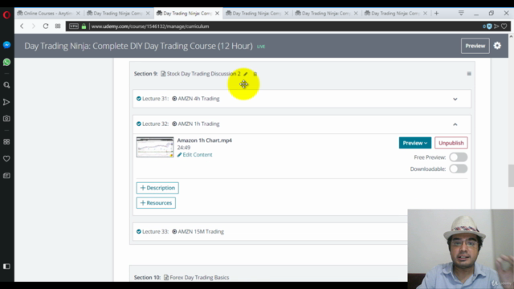Screen dimensions: 514x289
Task: Collapse Lecture 32 AMZN 1h Trading
Action: coord(455,124)
